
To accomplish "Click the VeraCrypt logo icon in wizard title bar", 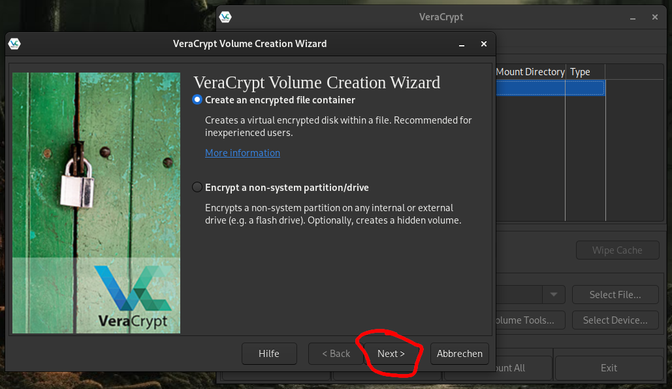I will [14, 44].
